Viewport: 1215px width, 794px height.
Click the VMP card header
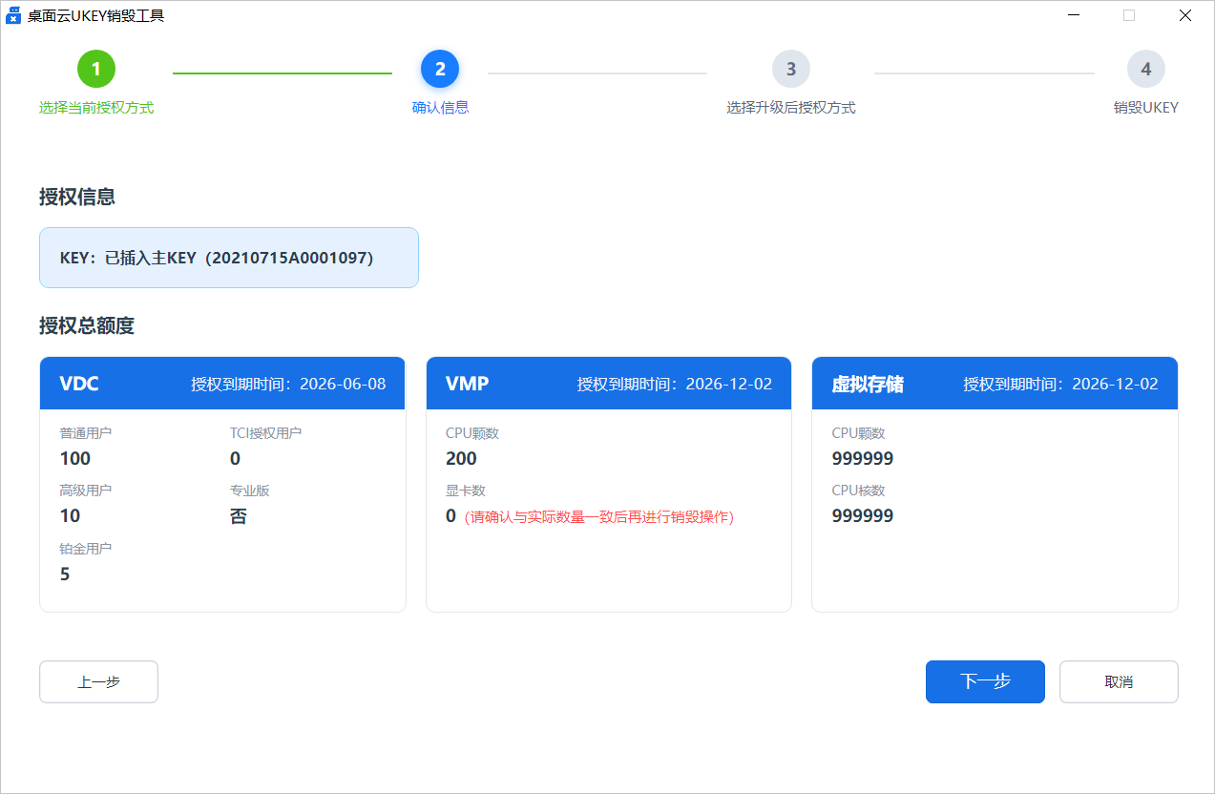pyautogui.click(x=609, y=384)
